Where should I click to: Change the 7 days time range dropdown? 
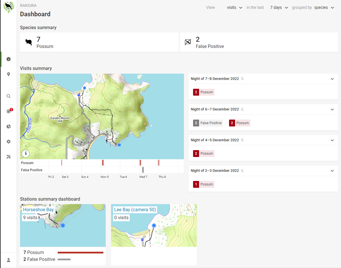coord(278,7)
